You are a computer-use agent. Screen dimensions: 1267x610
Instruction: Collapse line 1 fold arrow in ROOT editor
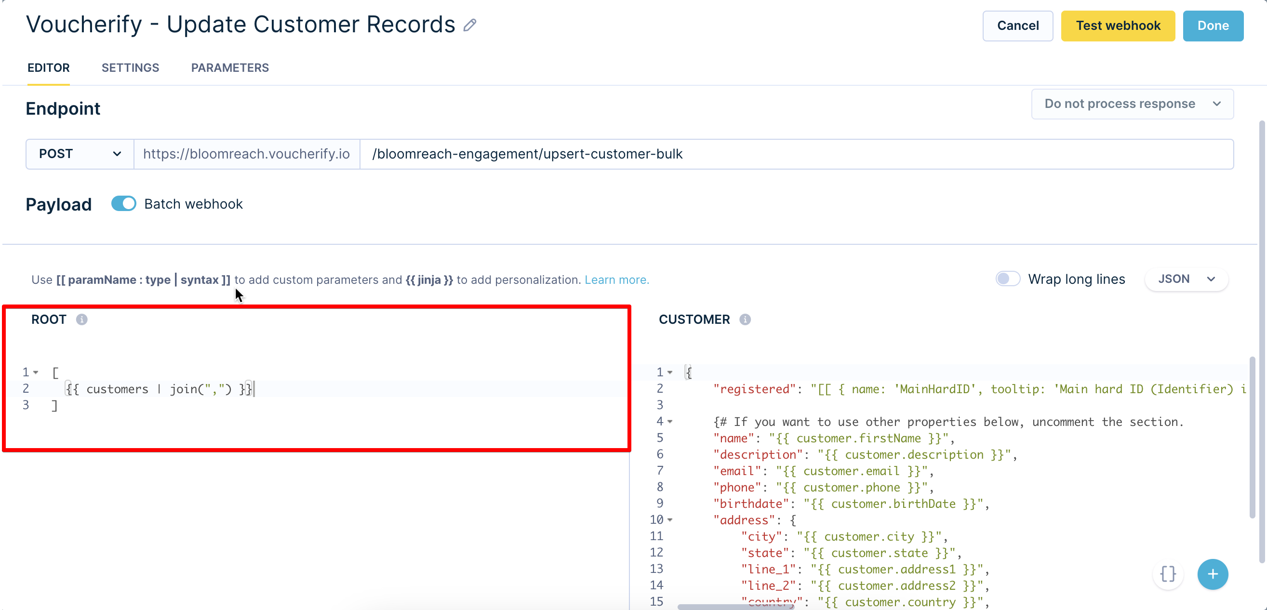click(36, 372)
